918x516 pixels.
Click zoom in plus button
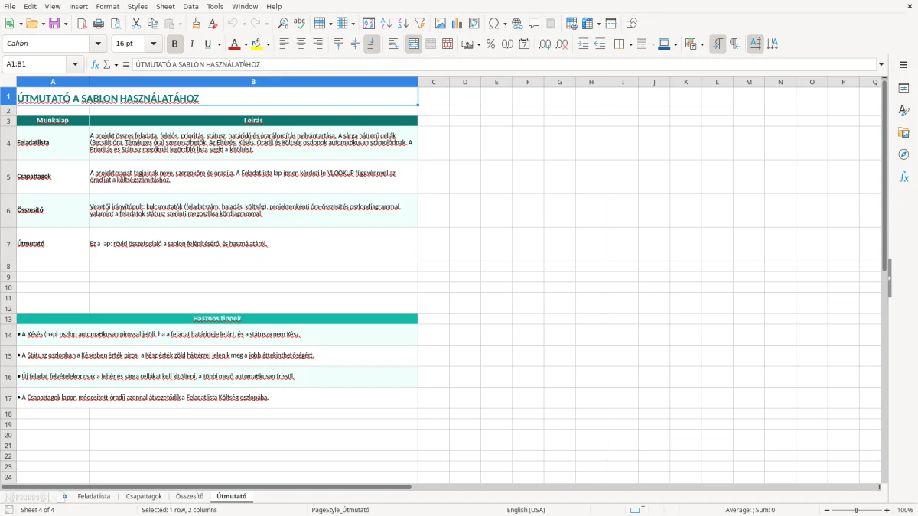887,510
